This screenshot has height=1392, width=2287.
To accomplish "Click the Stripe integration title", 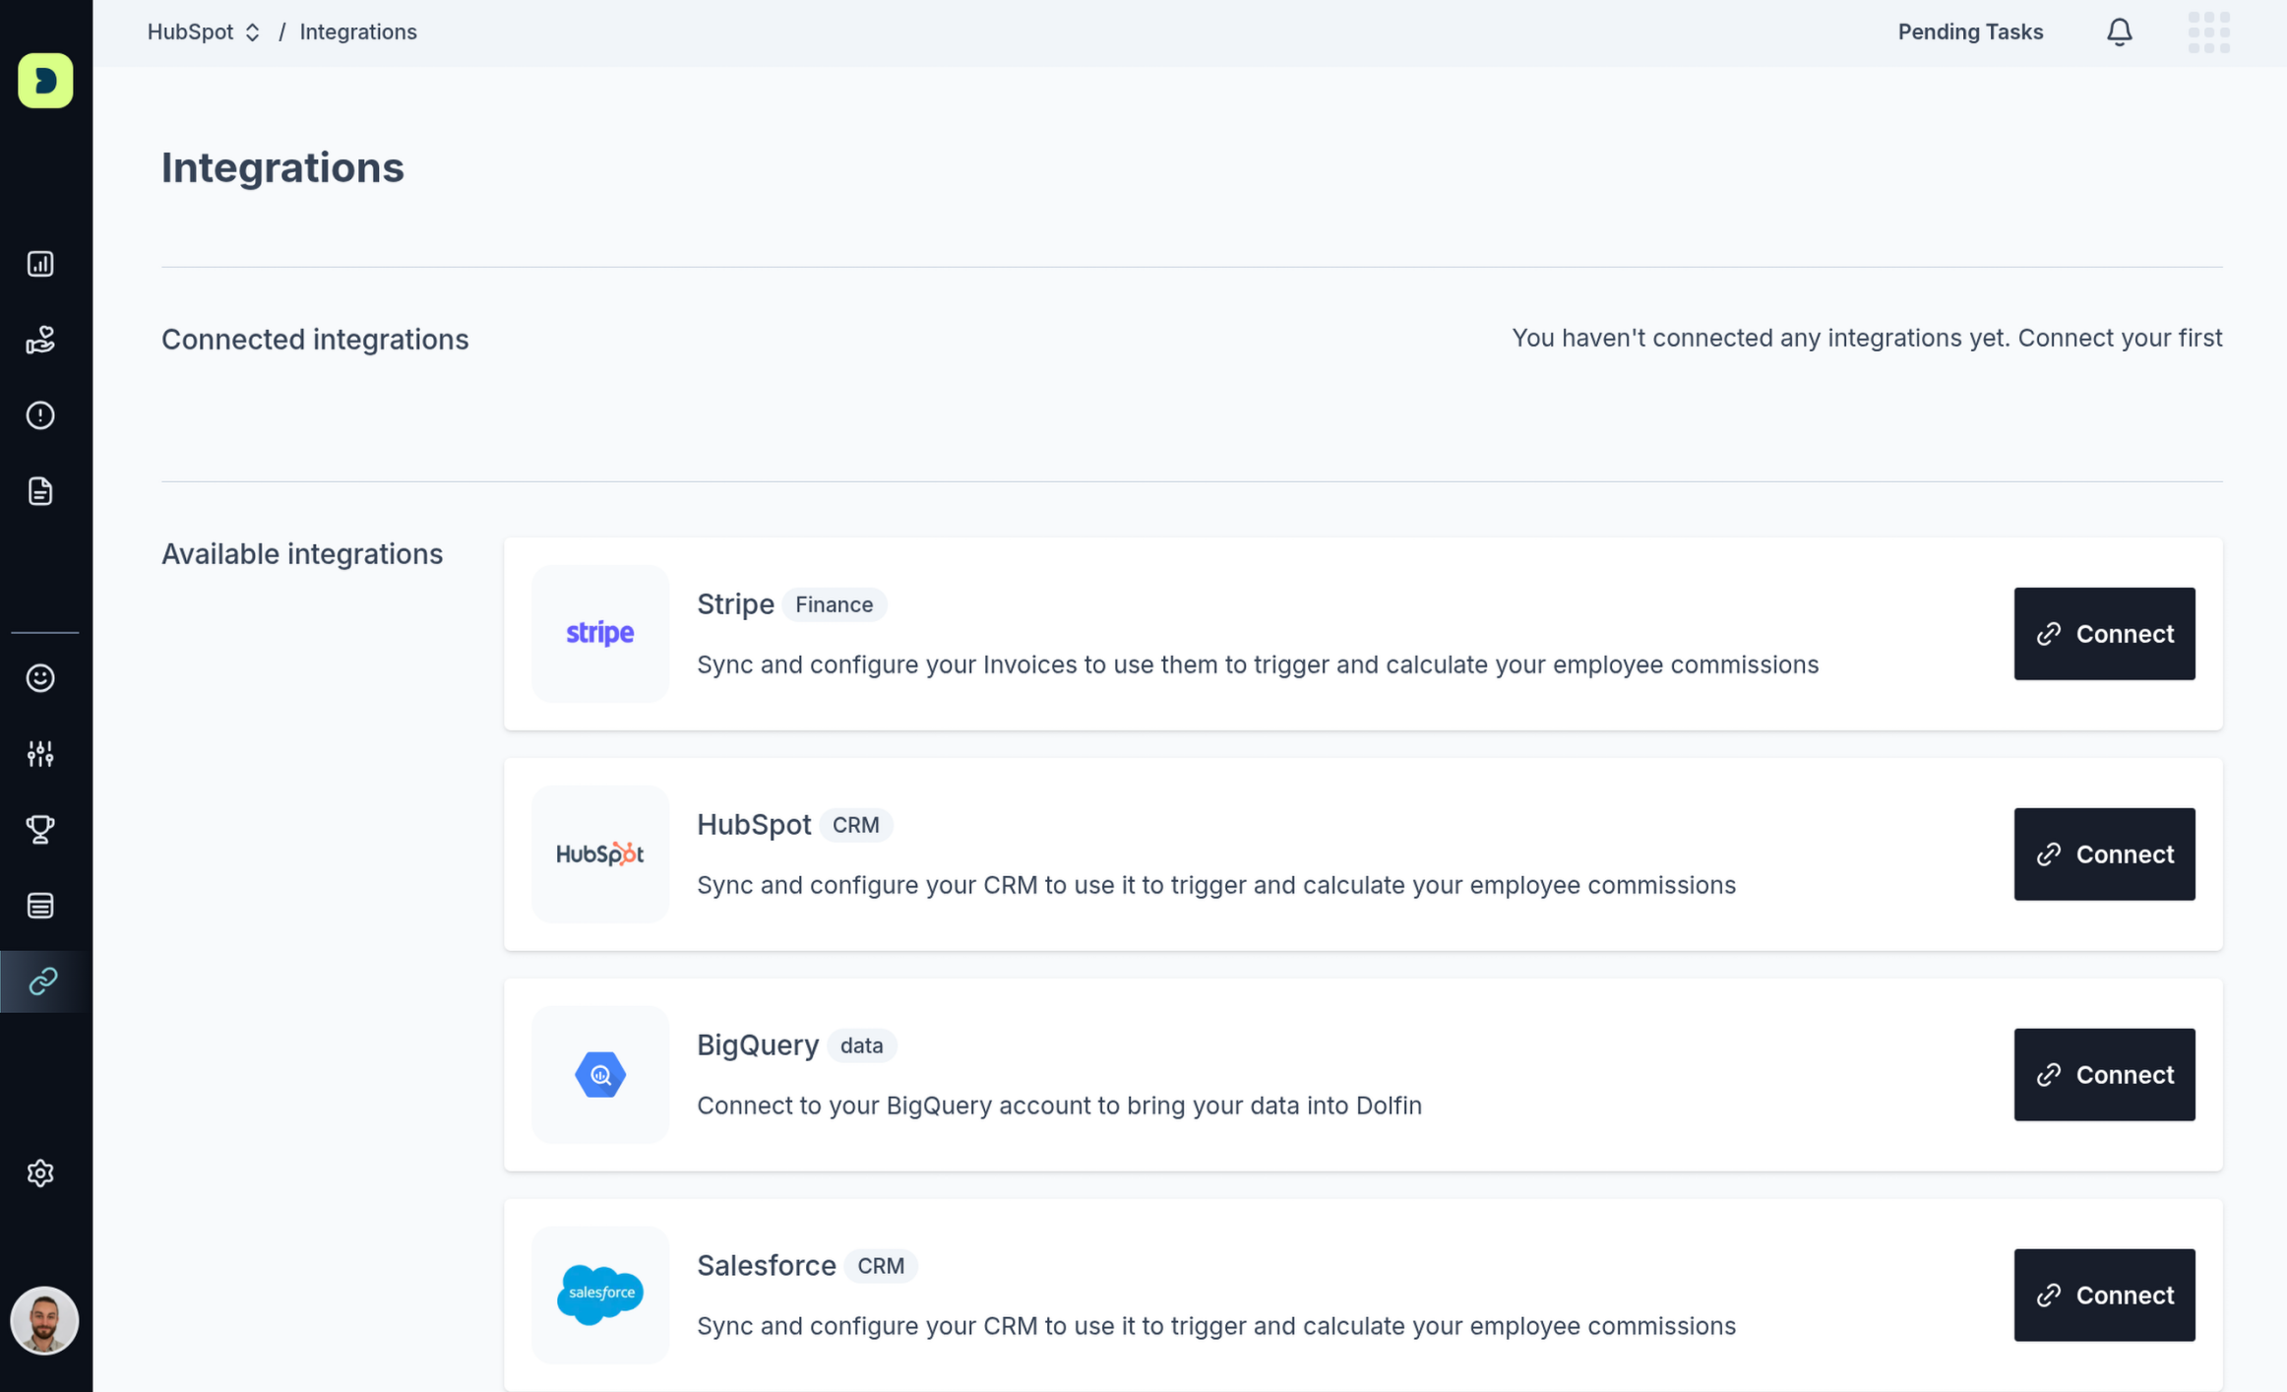I will click(x=735, y=604).
